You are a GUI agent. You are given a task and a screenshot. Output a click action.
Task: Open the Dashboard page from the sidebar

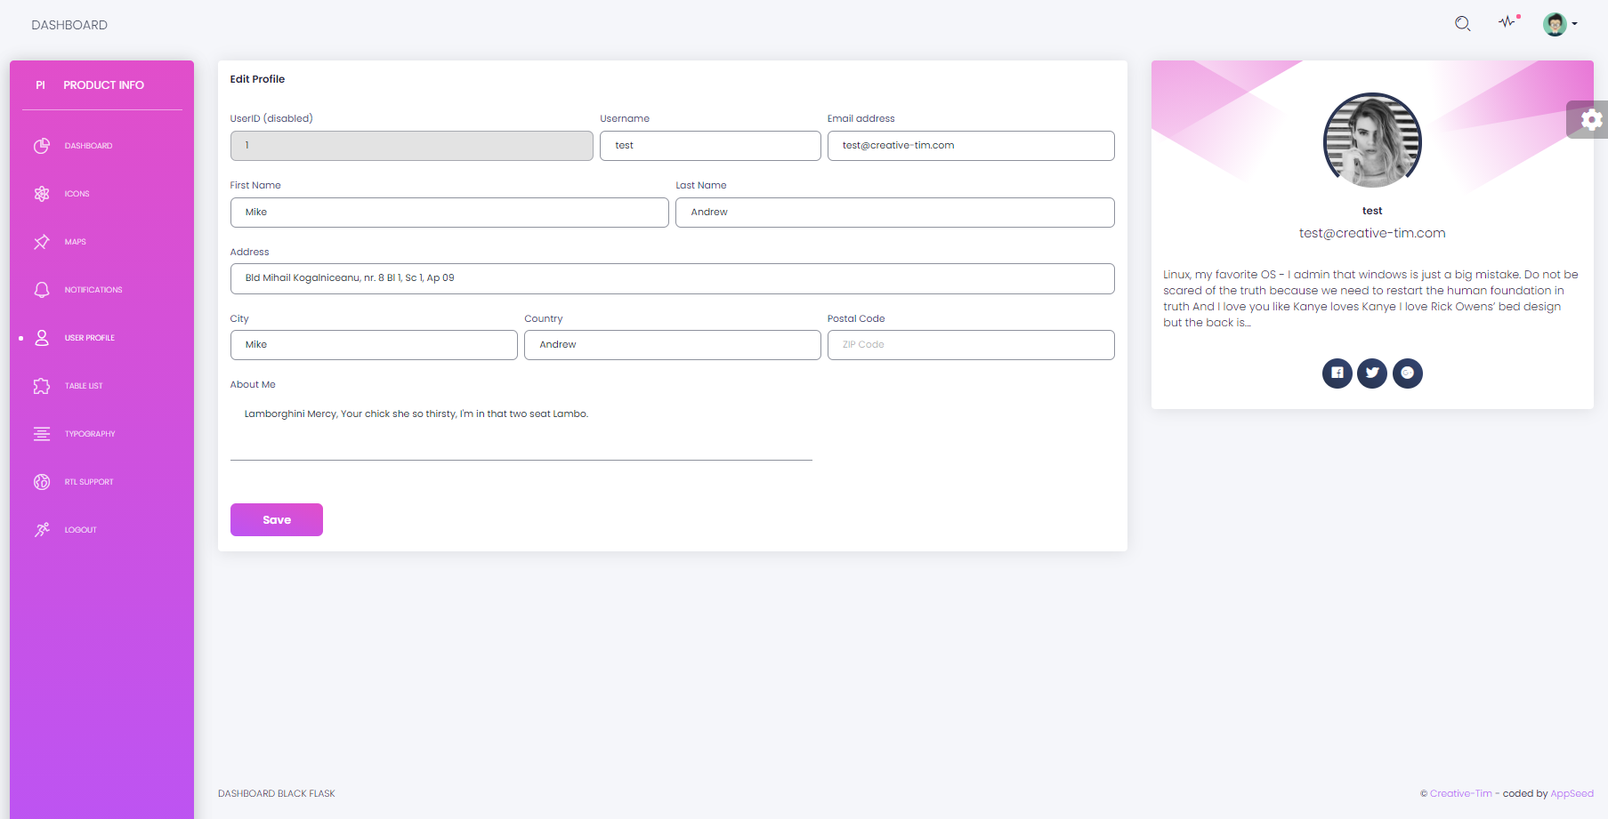(87, 145)
